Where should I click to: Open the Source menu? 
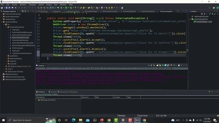coord(14,4)
